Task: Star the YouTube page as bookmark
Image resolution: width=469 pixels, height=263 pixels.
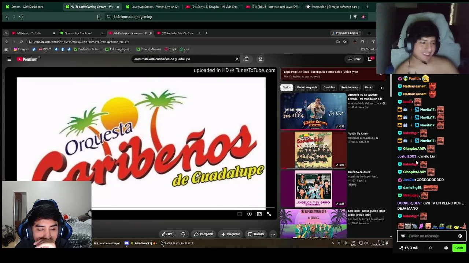Action: 345,42
